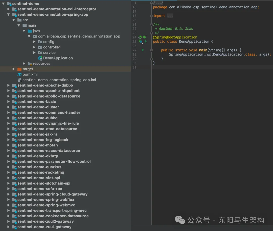This screenshot has width=273, height=231.
Task: Click sentinel-demo-quarkus module folder icon
Action: click(14, 167)
